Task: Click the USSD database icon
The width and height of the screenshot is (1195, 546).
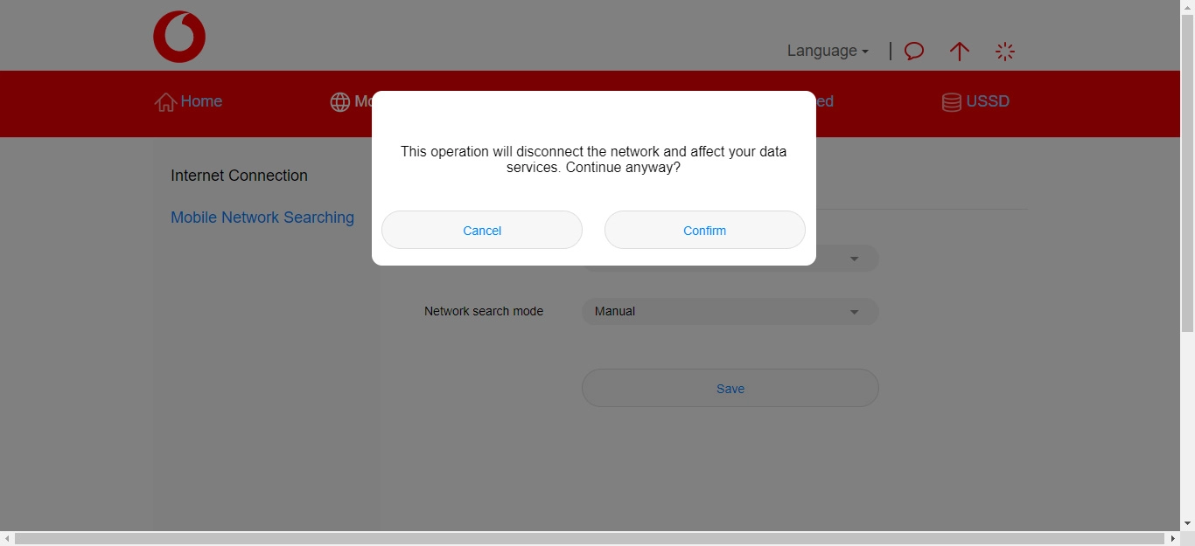Action: (951, 101)
